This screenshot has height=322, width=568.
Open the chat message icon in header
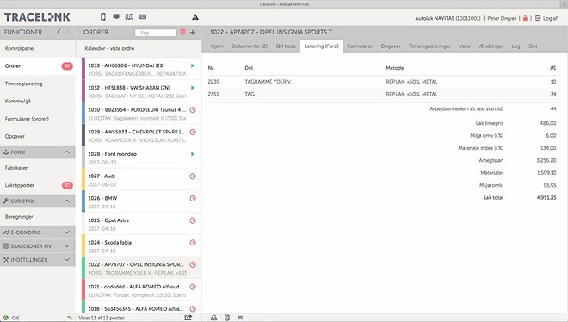[116, 16]
